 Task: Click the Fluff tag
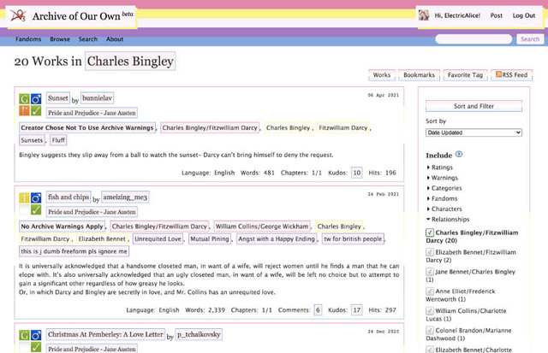pyautogui.click(x=58, y=140)
